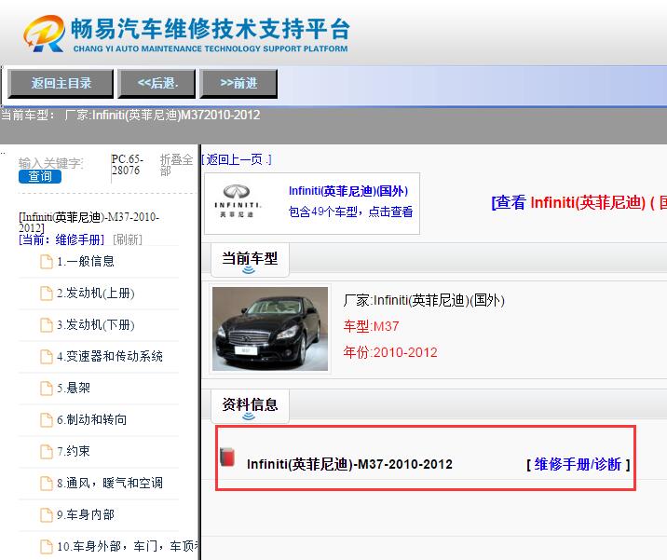Image resolution: width=667 pixels, height=560 pixels.
Task: Collapse all with 折叠全部
Action: click(176, 165)
